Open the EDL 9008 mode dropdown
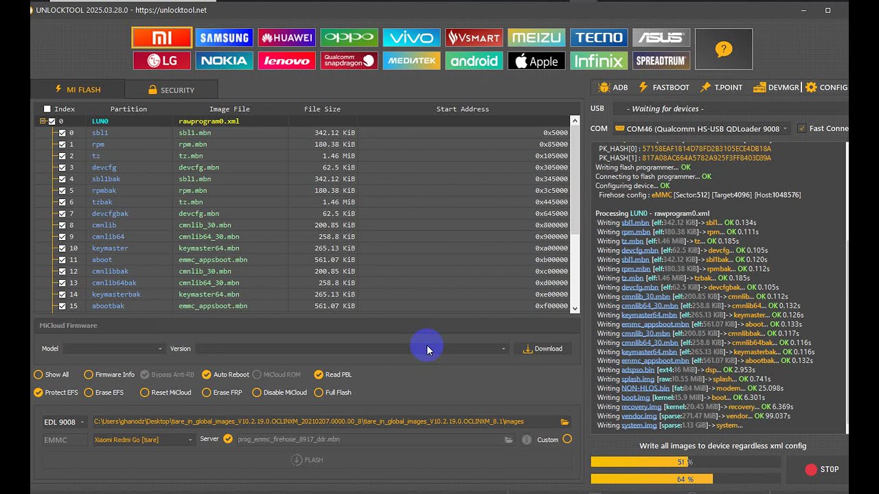Image resolution: width=879 pixels, height=494 pixels. click(63, 422)
